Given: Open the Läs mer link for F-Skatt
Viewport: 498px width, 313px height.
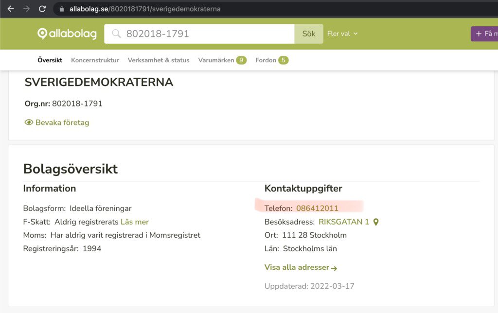Looking at the screenshot, I should 135,222.
